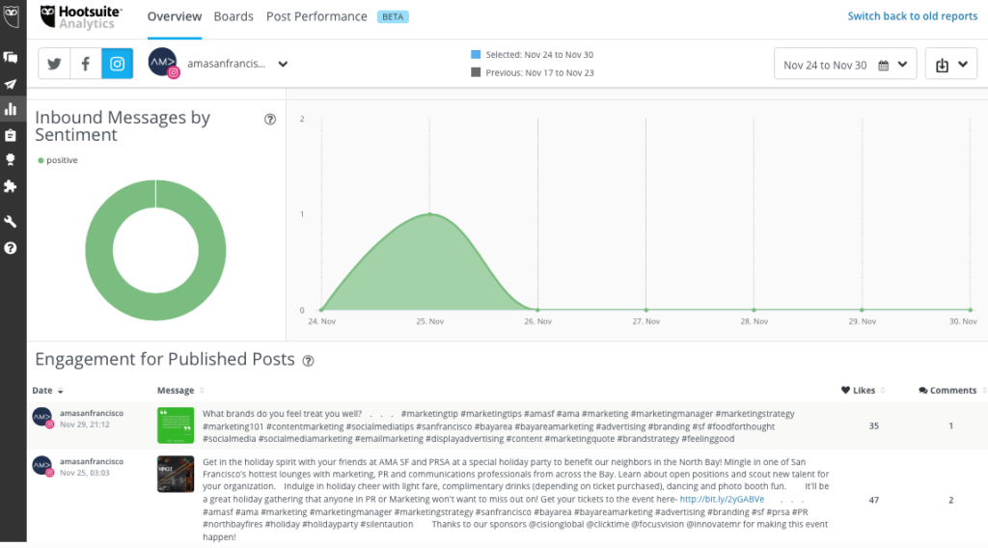Click the gray Previous period legend swatch
988x548 pixels.
pyautogui.click(x=476, y=72)
